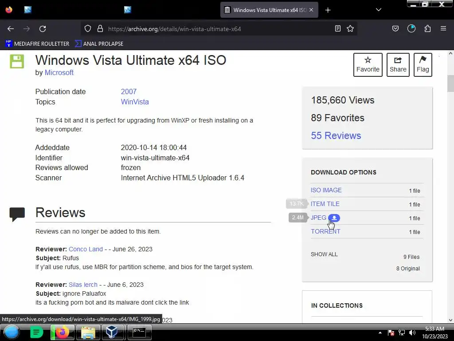Reload the page with the refresh icon
This screenshot has height=341, width=454.
[x=43, y=29]
